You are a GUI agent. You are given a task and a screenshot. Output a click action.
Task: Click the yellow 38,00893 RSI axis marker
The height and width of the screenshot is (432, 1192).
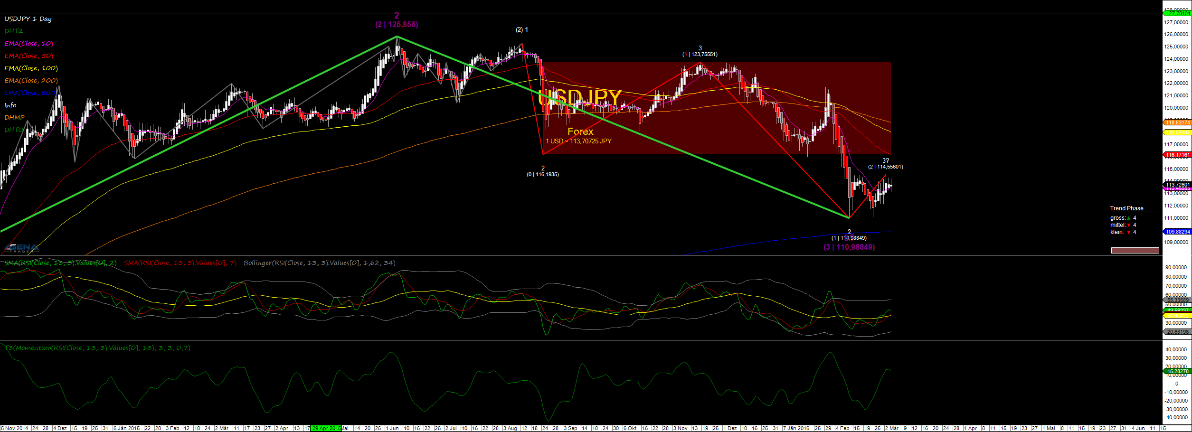pyautogui.click(x=1178, y=316)
